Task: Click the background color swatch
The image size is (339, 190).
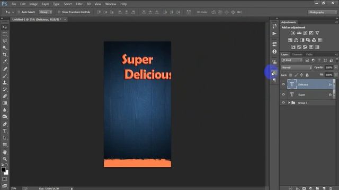Action: click(6, 173)
